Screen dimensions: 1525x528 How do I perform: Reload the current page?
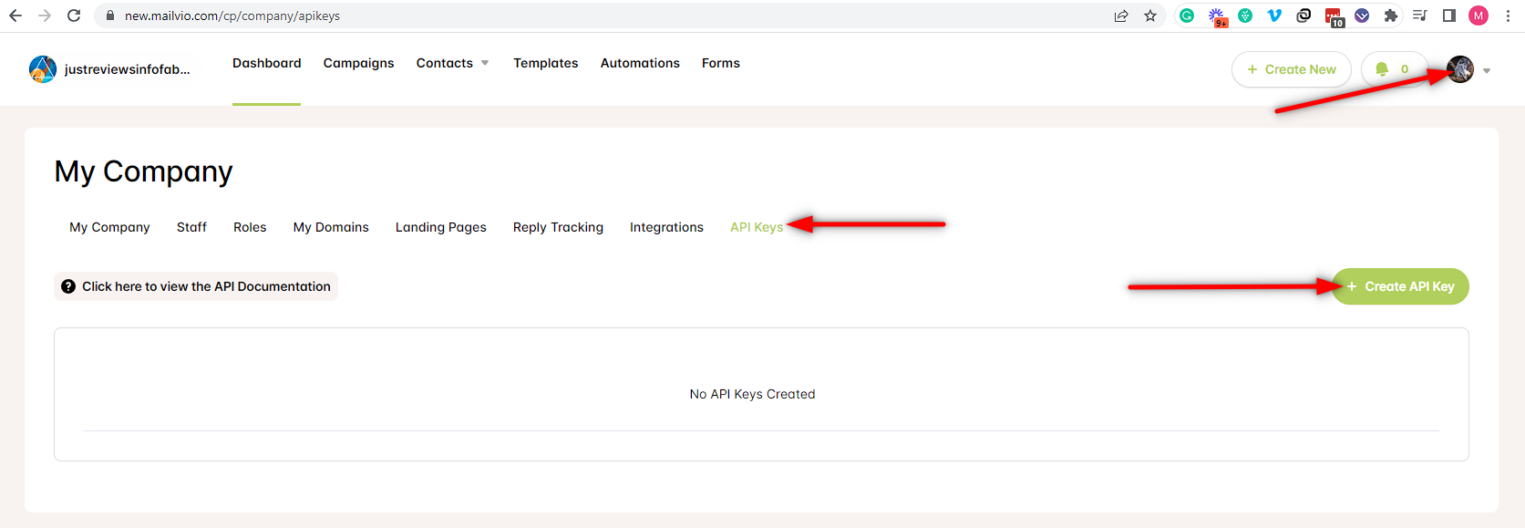coord(74,16)
